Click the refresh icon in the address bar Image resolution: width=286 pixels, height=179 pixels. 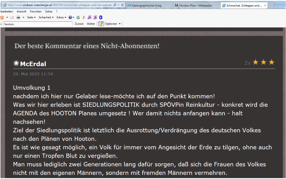(x=123, y=5)
